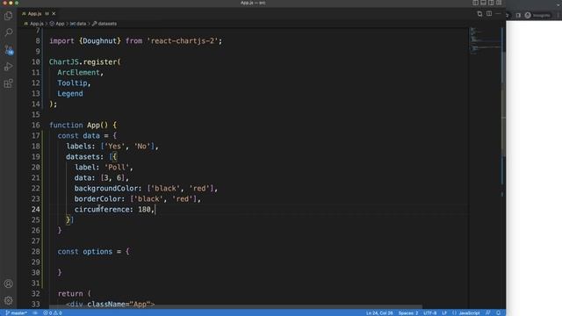Click 'datasets' key on line 19
562x316 pixels.
tap(83, 156)
